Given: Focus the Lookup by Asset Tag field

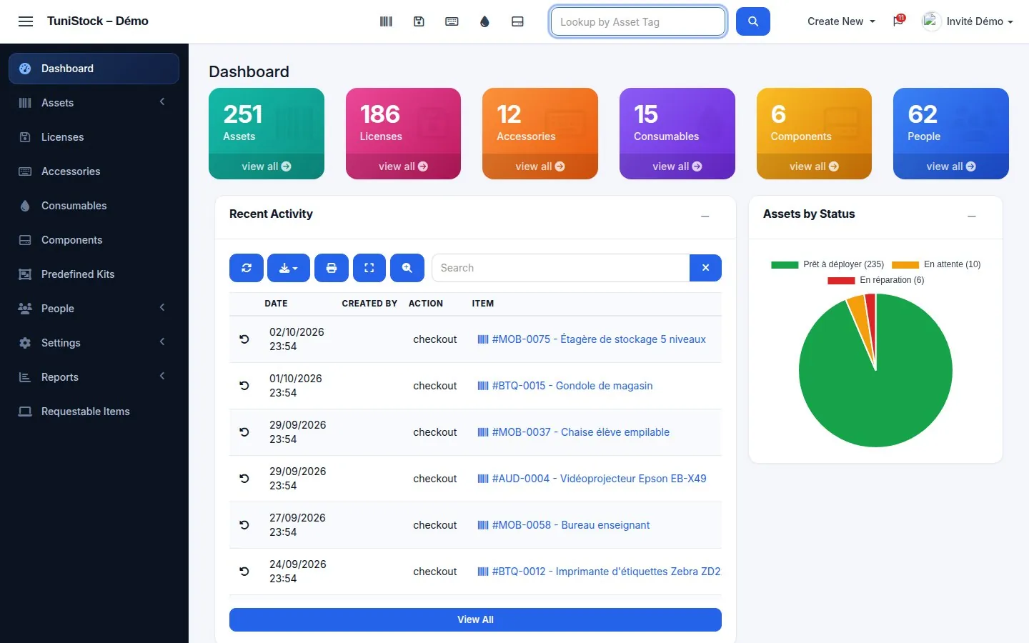Looking at the screenshot, I should (x=638, y=21).
